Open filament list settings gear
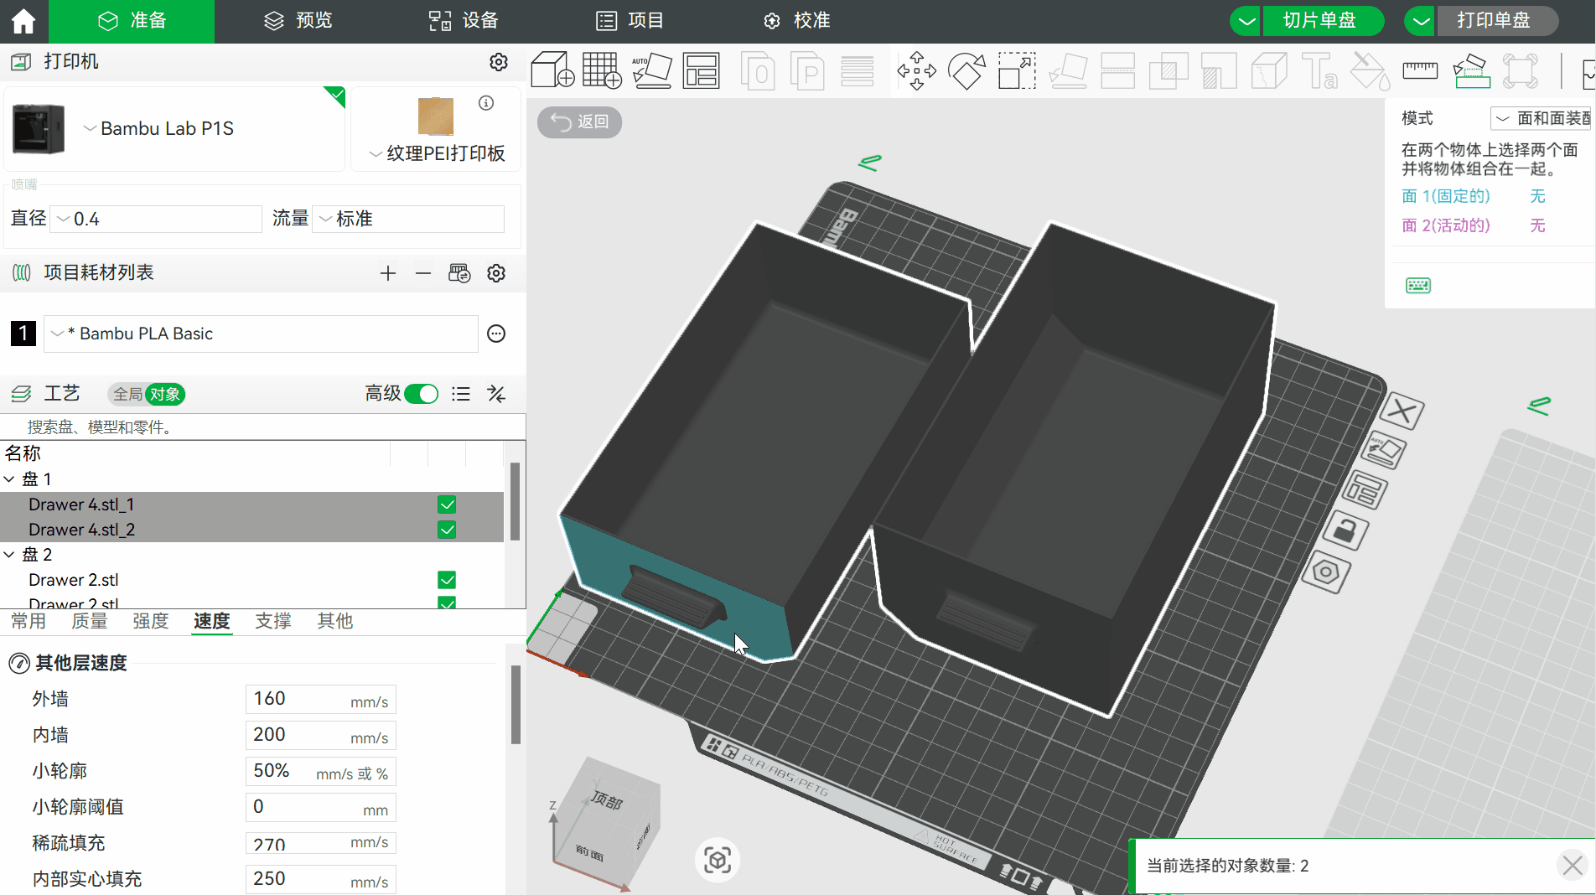The width and height of the screenshot is (1596, 895). pos(496,273)
